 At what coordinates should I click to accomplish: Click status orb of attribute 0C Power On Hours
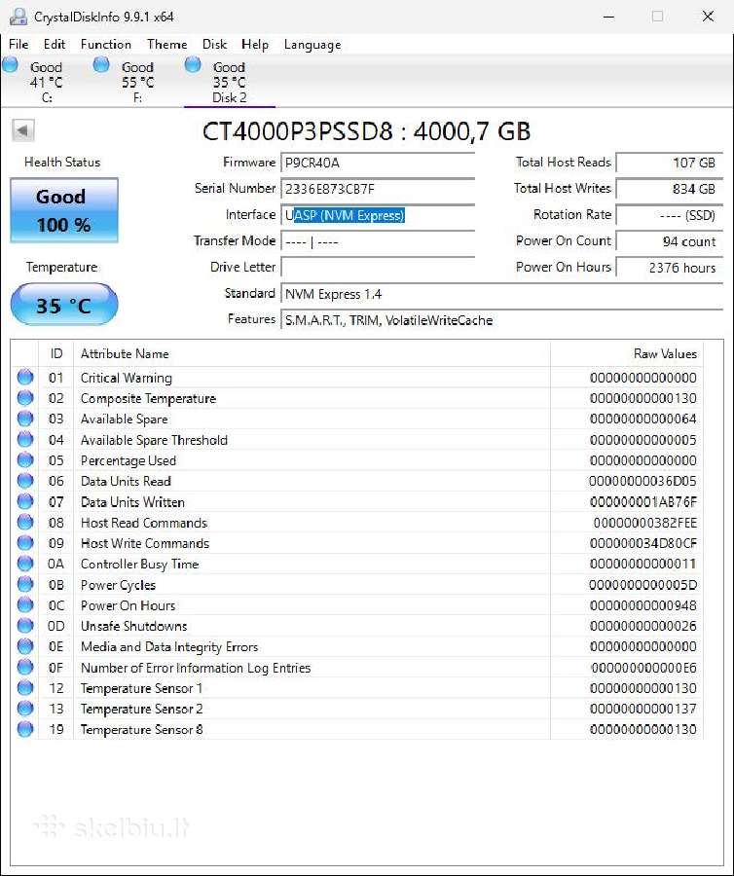coord(25,605)
